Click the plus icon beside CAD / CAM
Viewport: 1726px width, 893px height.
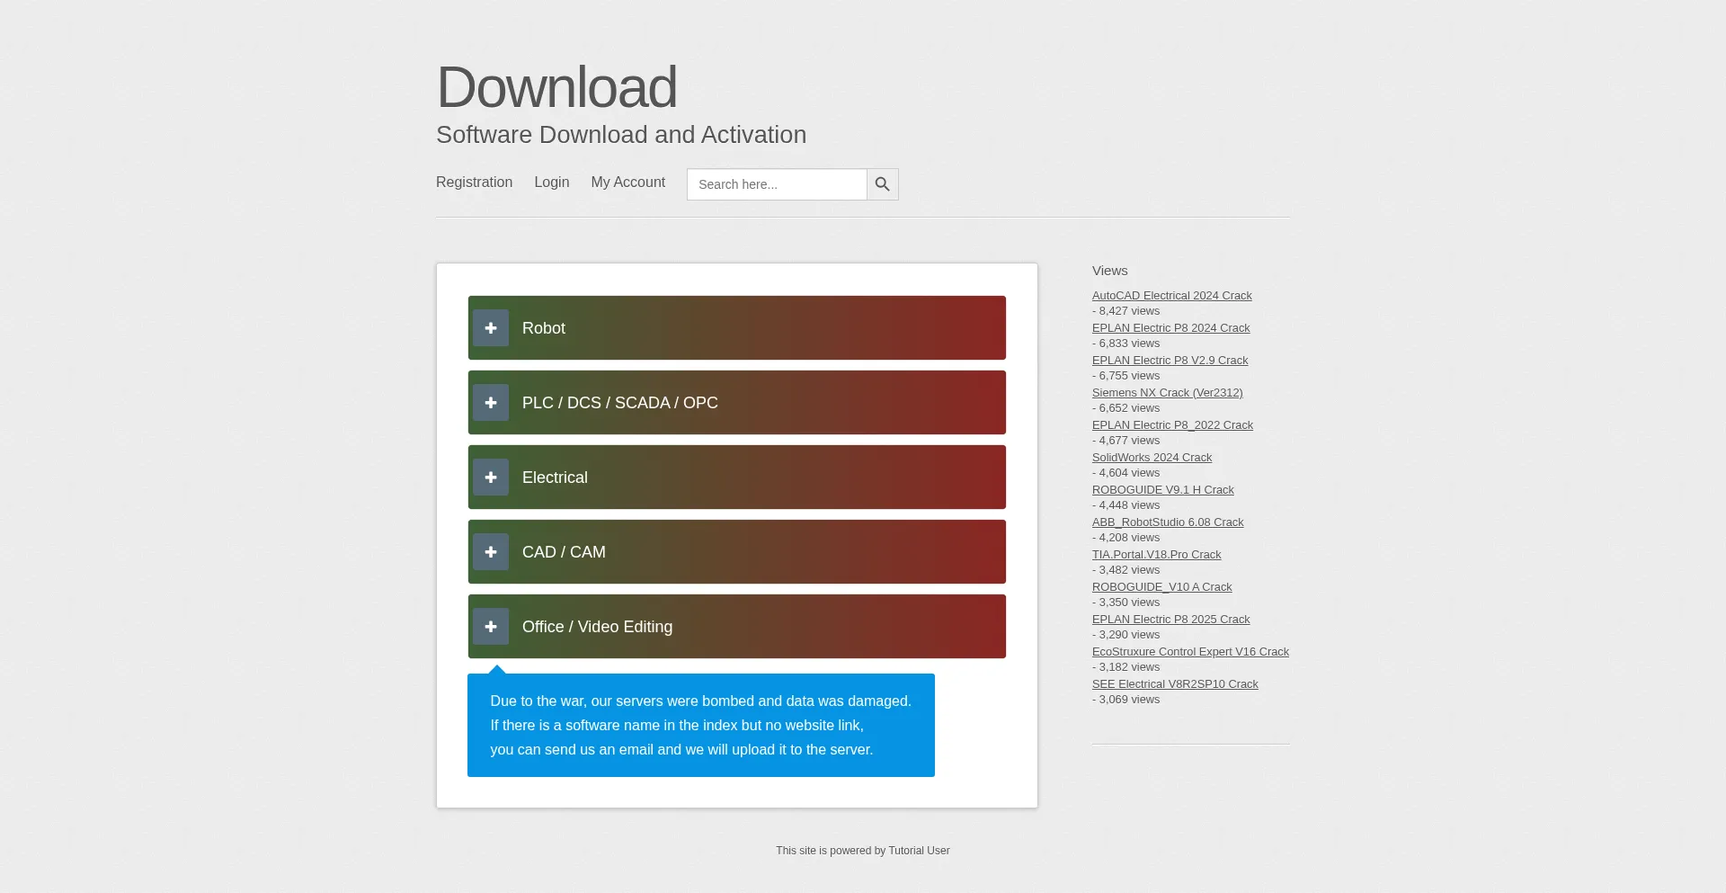pyautogui.click(x=491, y=552)
